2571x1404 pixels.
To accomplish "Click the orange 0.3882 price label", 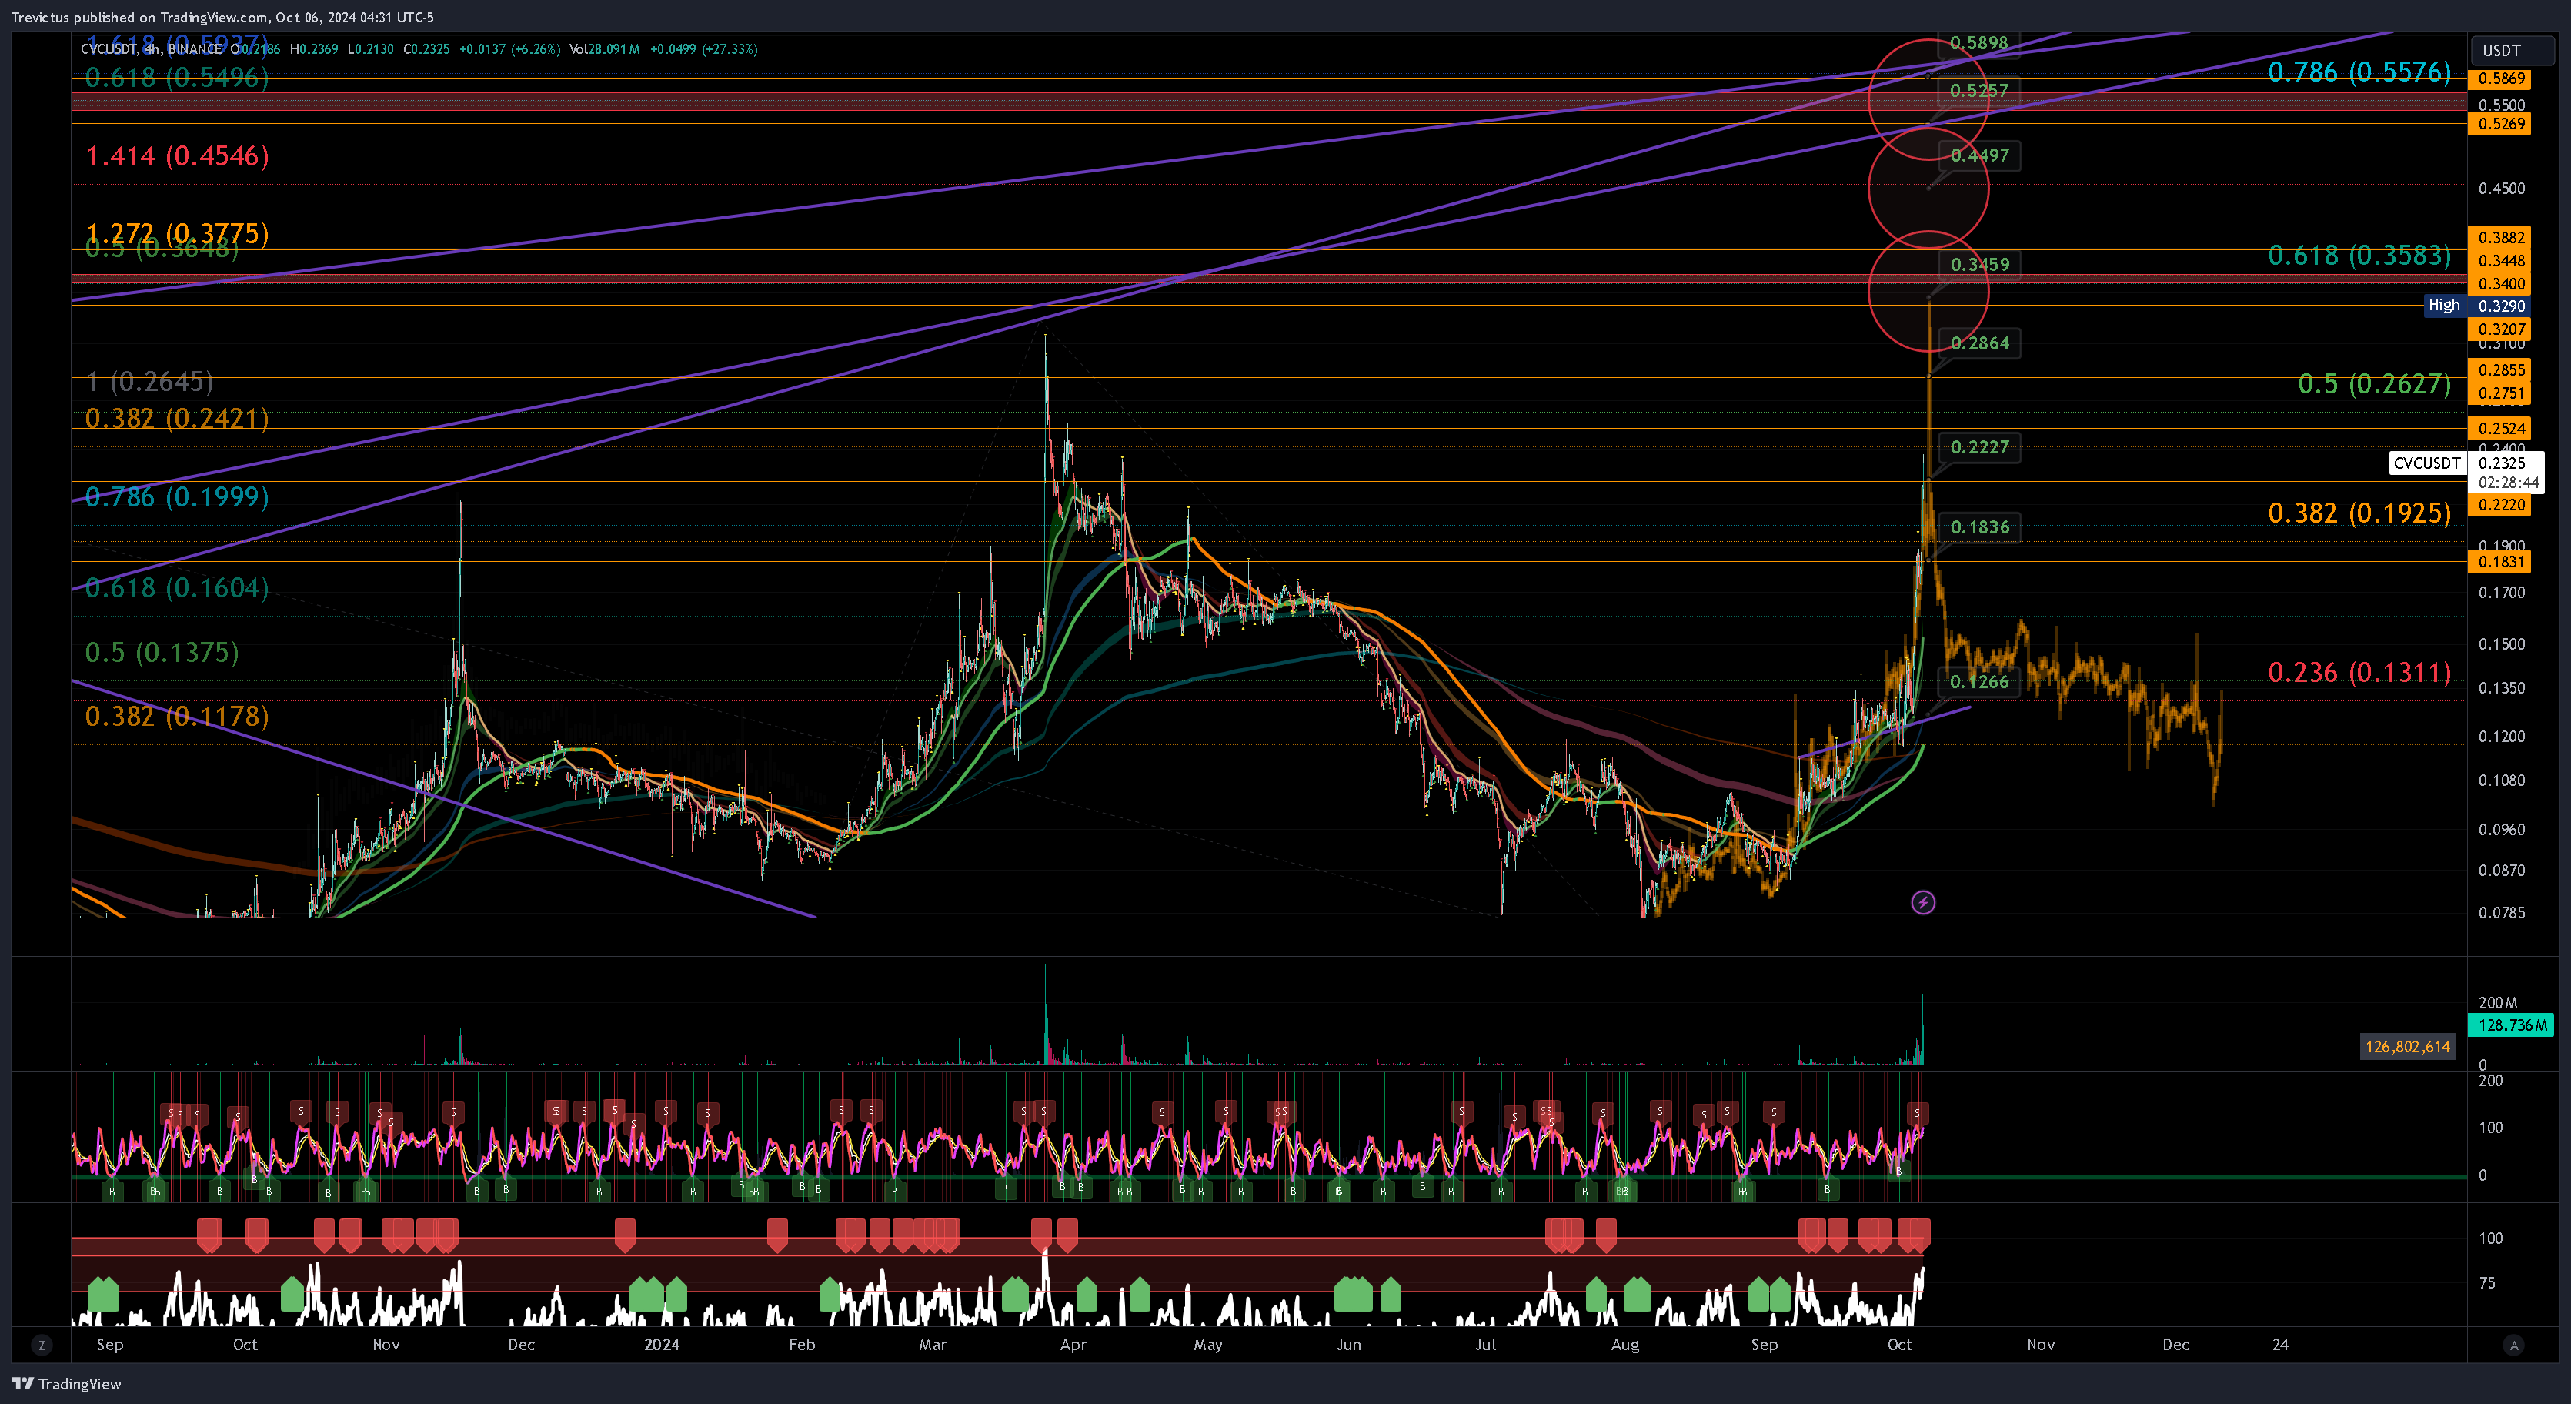I will pyautogui.click(x=2500, y=238).
